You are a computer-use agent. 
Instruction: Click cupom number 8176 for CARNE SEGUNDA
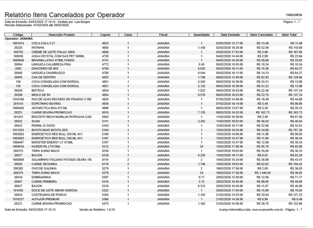(x=105, y=164)
